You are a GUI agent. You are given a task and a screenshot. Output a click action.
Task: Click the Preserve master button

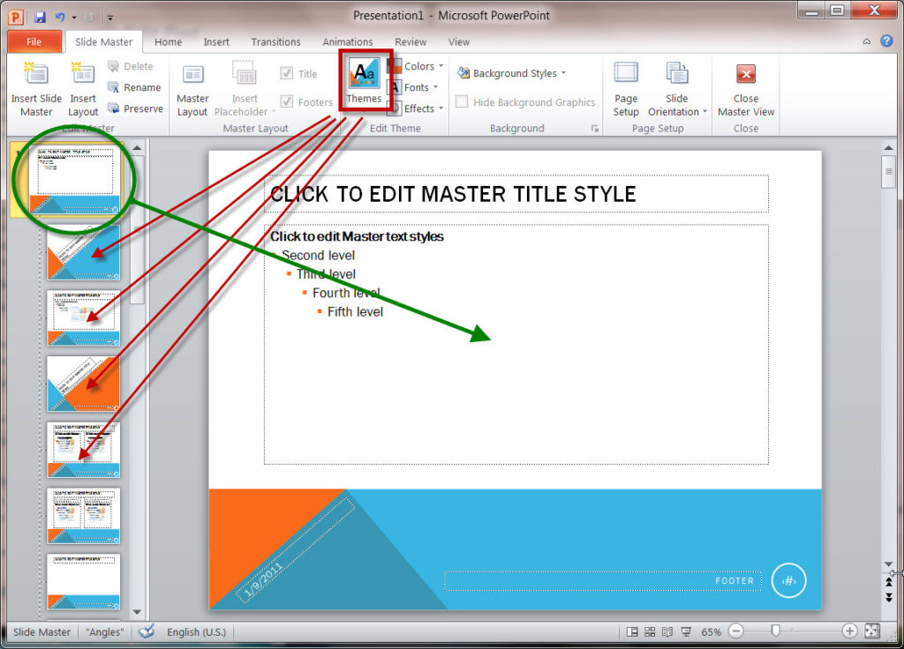[x=135, y=108]
